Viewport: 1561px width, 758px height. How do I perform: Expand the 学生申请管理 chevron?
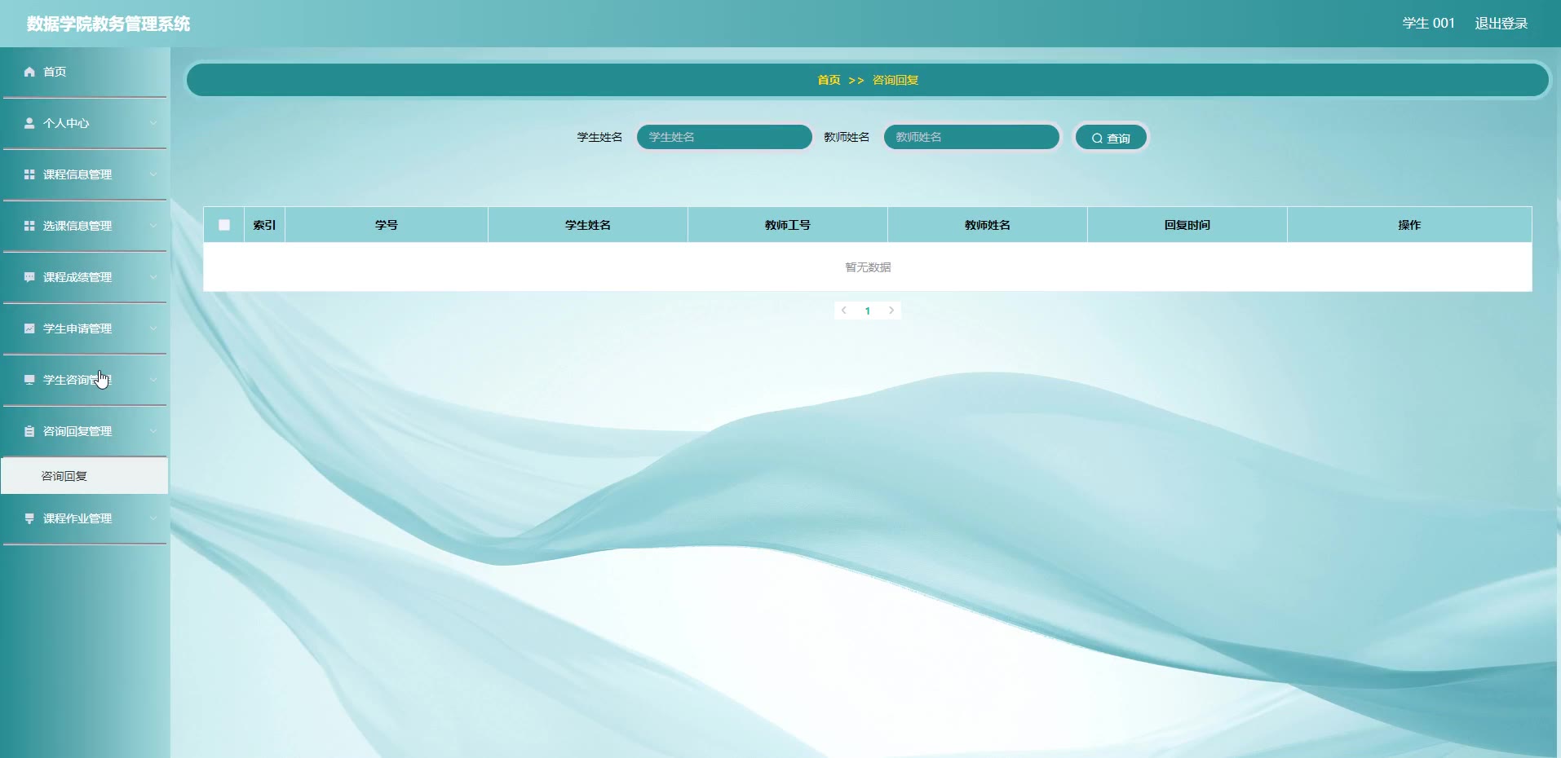[x=153, y=328]
